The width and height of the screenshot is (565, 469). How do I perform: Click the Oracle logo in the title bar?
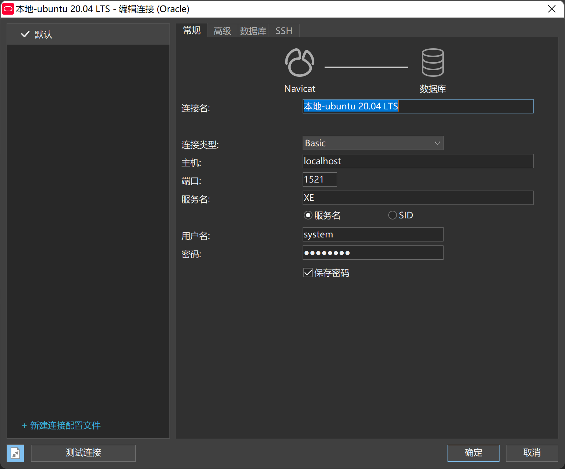click(8, 9)
